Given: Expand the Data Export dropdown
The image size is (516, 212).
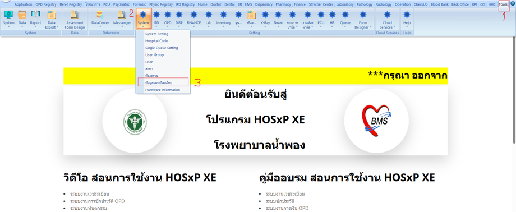Looking at the screenshot, I should 52,20.
